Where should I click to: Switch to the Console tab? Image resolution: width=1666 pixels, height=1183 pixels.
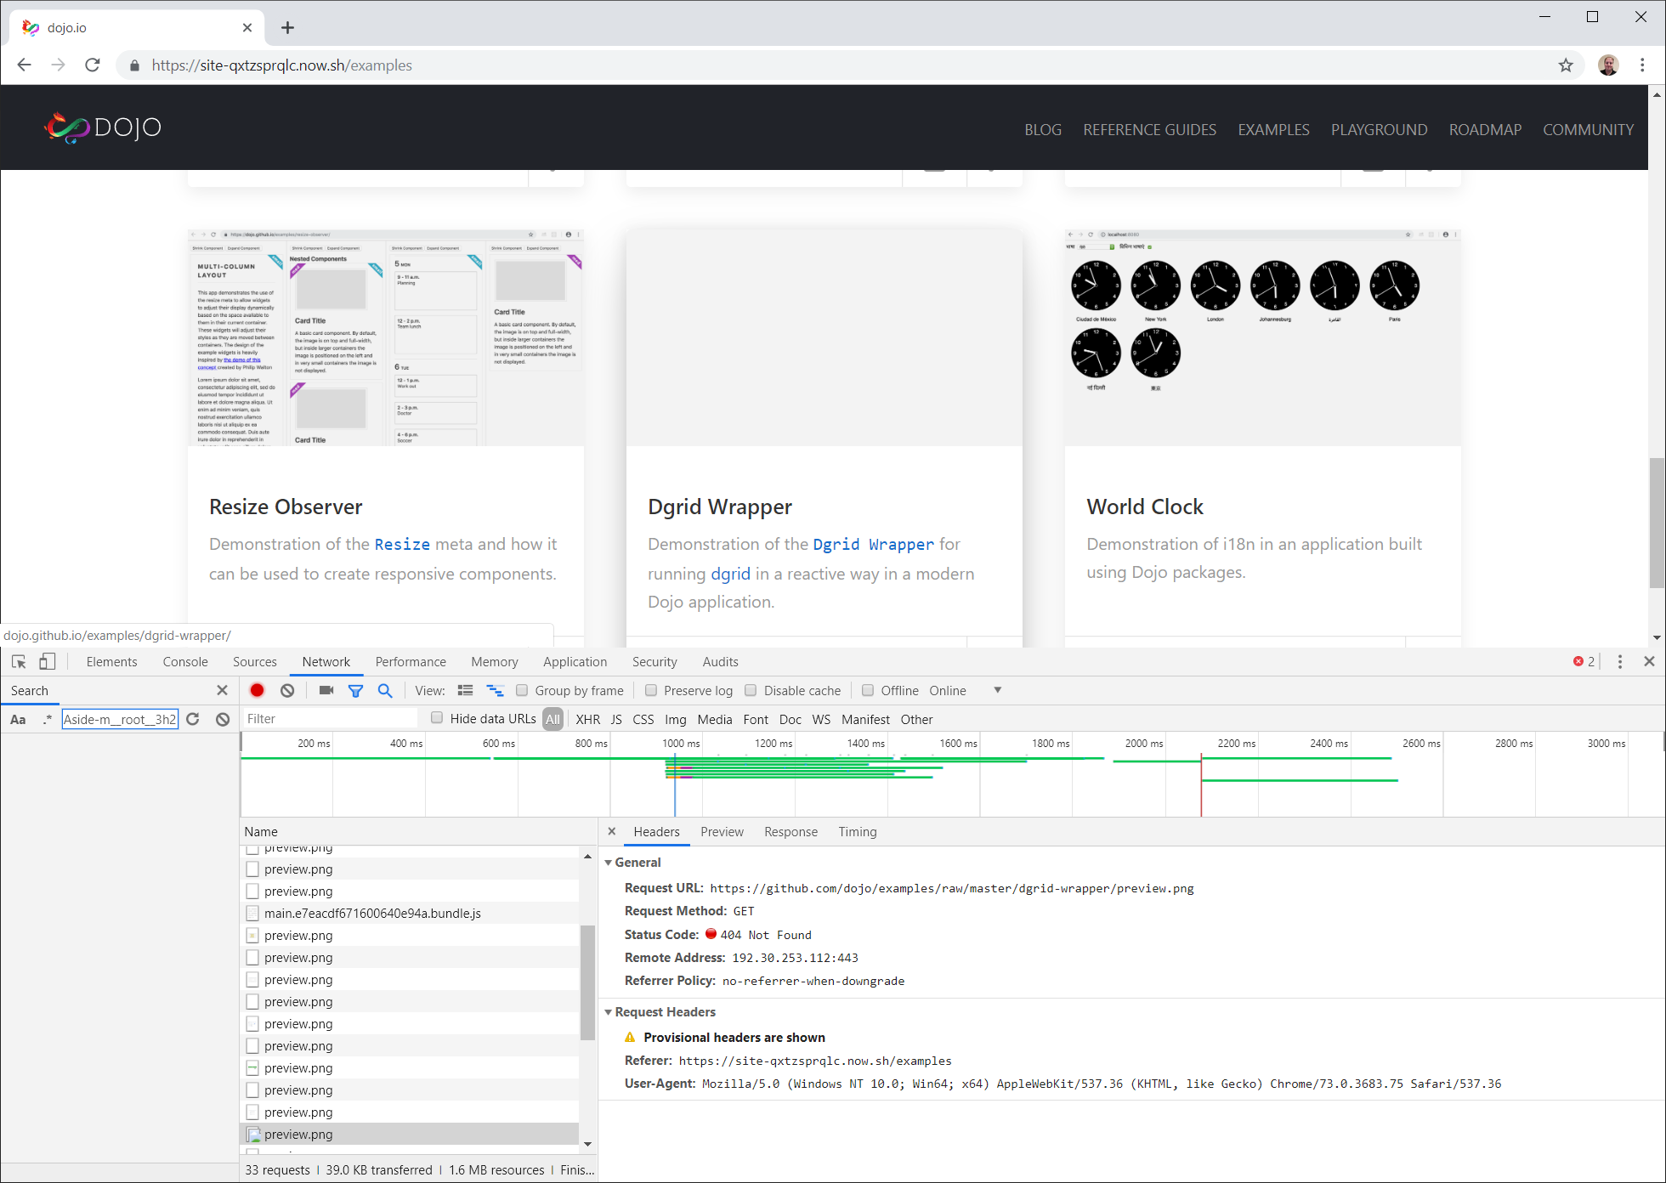(x=185, y=661)
